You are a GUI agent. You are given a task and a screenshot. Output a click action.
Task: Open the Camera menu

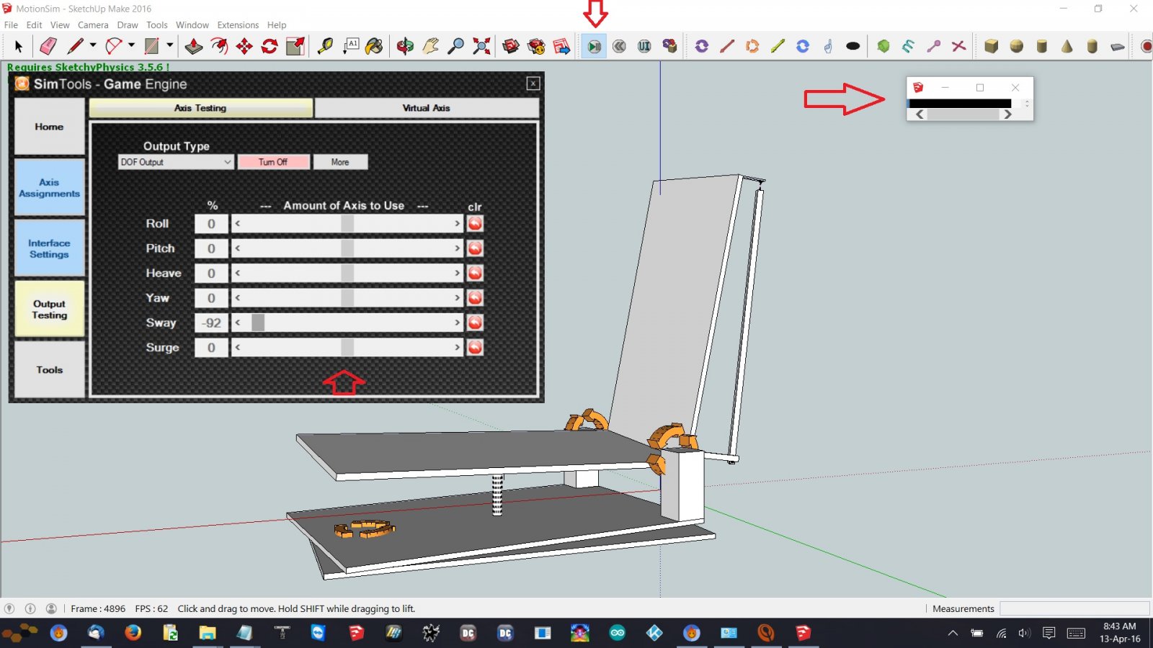pos(93,25)
